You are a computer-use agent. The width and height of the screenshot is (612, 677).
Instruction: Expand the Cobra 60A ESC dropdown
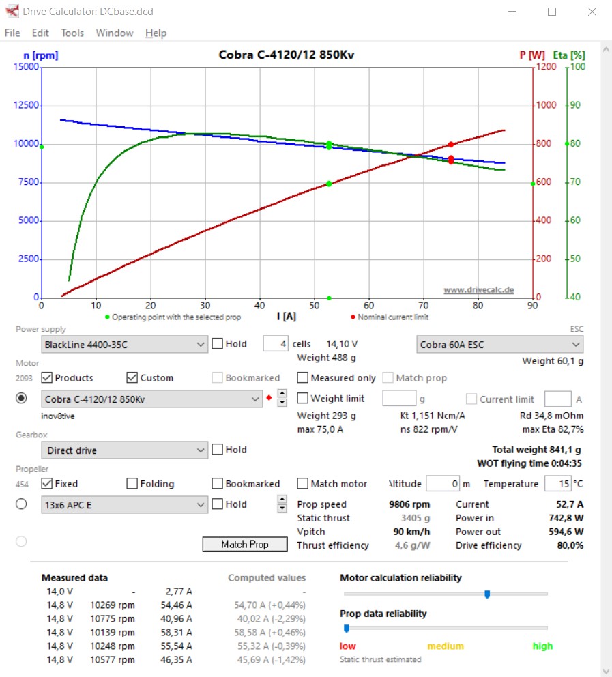(x=499, y=345)
